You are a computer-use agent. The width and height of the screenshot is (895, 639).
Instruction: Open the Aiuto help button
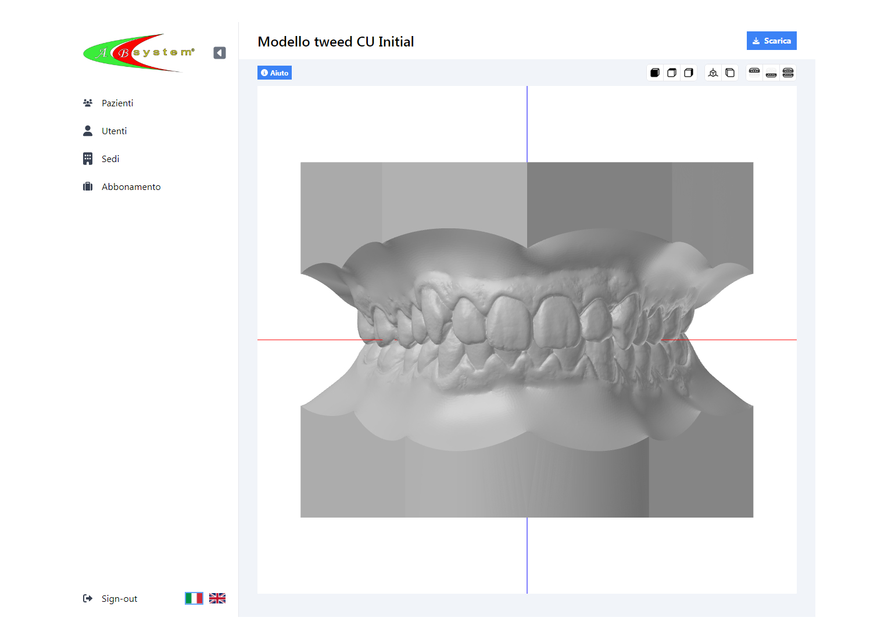274,73
